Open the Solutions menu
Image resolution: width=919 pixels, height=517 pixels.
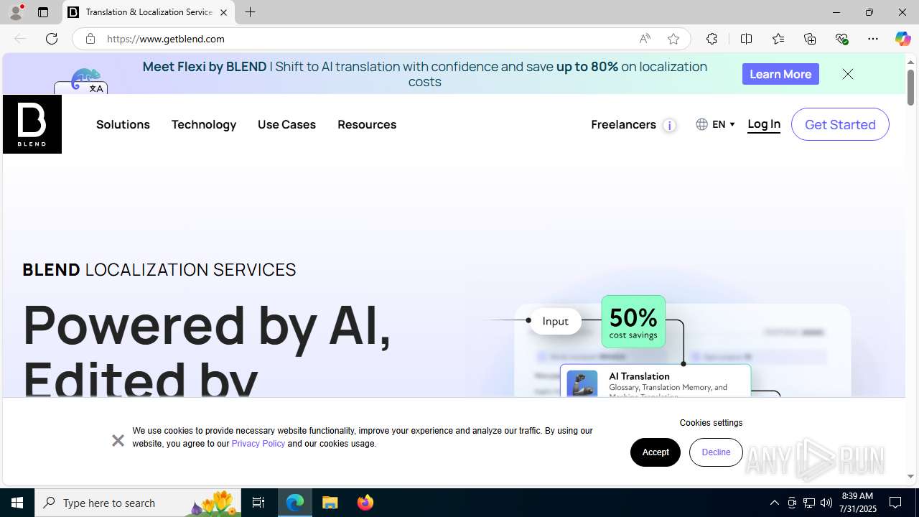[x=123, y=124]
